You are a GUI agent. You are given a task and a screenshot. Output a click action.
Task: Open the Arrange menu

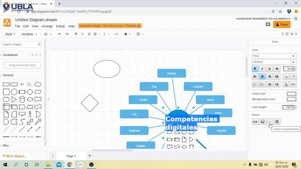coord(47,26)
